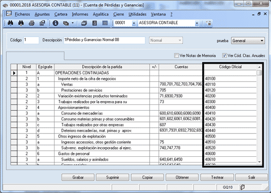Screen dimensions: 271x193
Task: Click the Sueldos, salarios y asimilados cell
Action: tap(102, 159)
